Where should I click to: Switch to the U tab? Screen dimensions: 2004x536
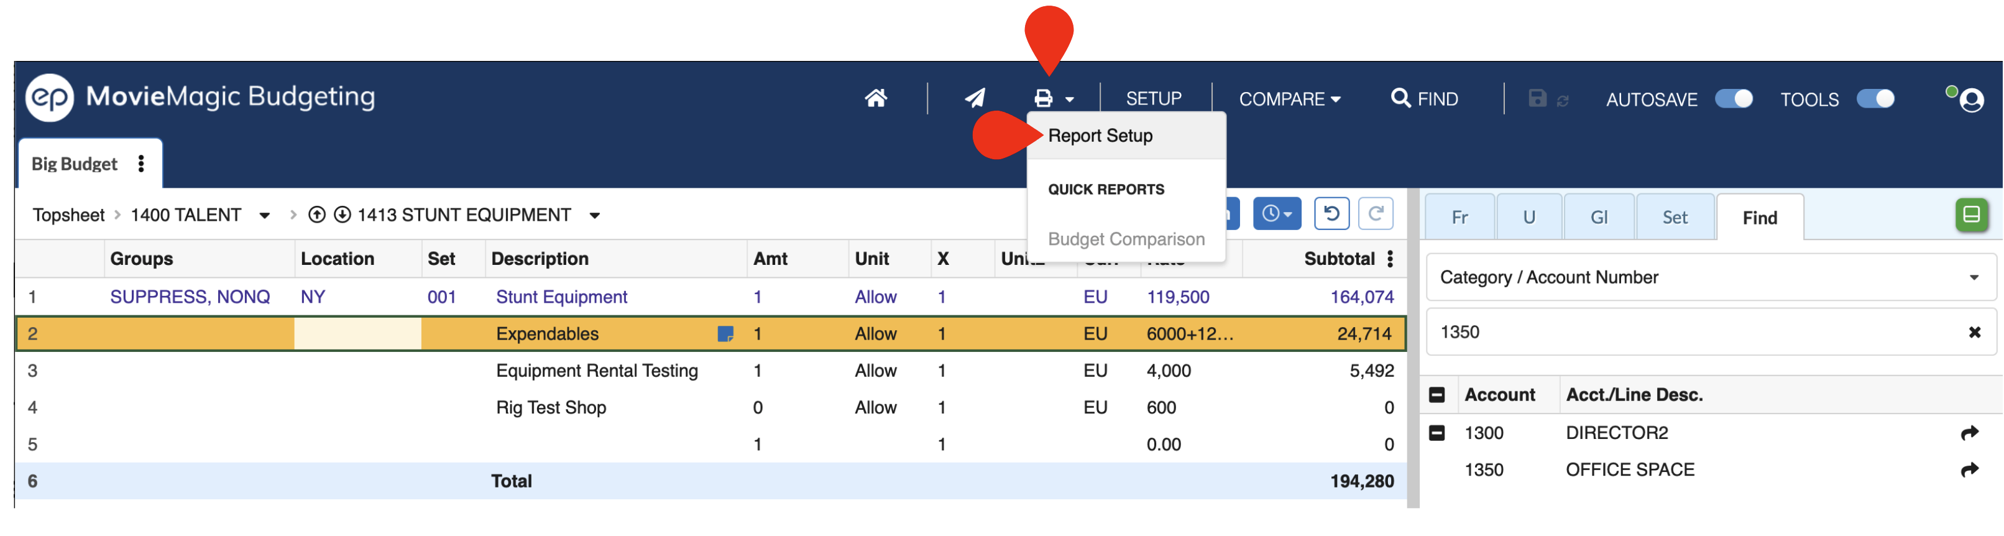click(x=1528, y=217)
